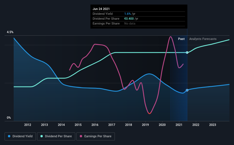This screenshot has width=234, height=145.
Task: Click the 2015 x-axis label
Action: pyautogui.click(x=78, y=125)
